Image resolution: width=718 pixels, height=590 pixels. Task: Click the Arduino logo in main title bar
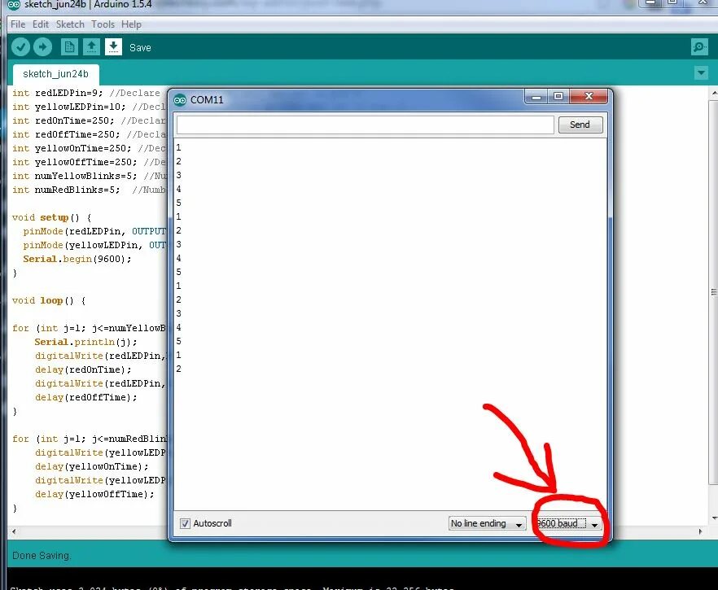(x=14, y=5)
